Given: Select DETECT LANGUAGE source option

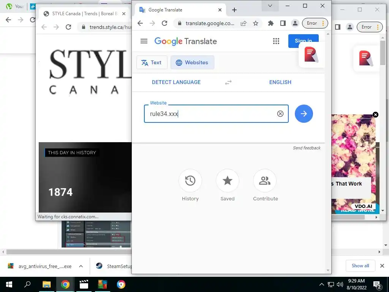Looking at the screenshot, I should tap(176, 82).
